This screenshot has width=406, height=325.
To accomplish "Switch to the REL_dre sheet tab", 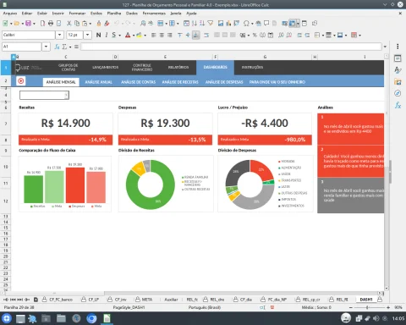I will pyautogui.click(x=217, y=300).
